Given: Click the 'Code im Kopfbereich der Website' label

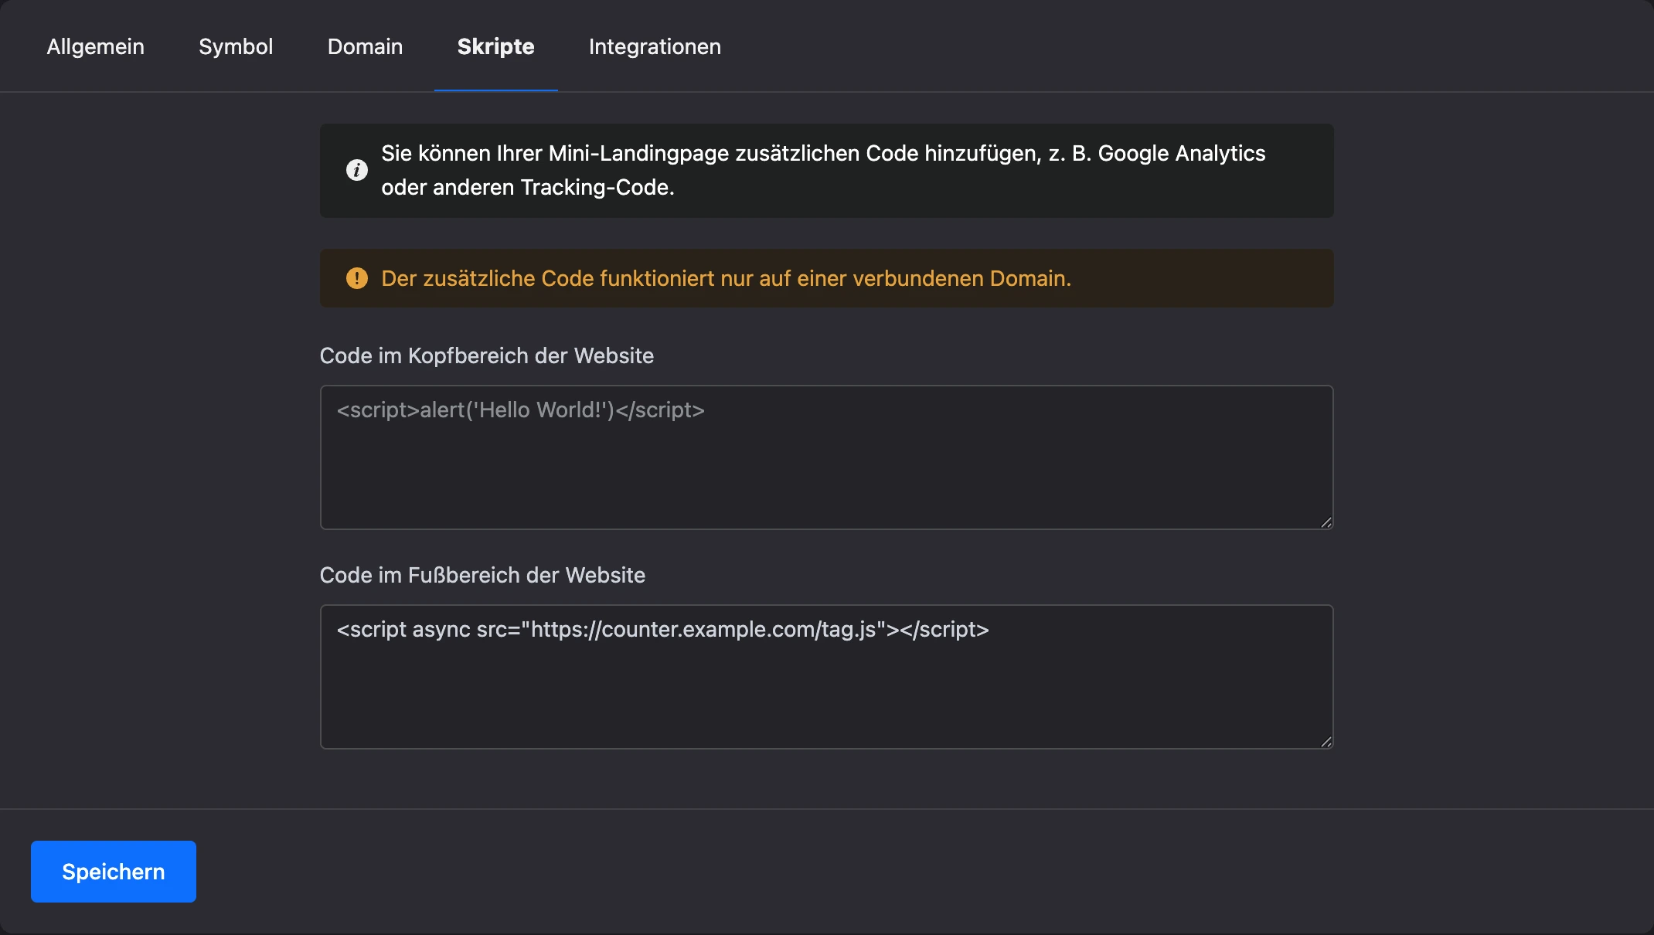Looking at the screenshot, I should pyautogui.click(x=486, y=355).
